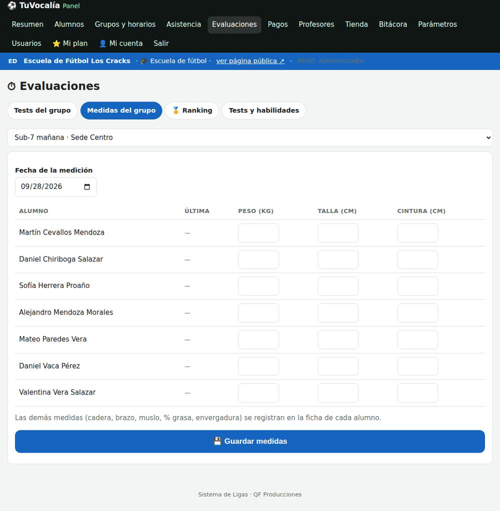Click the ÚLTIMA column header
The image size is (500, 511).
(x=197, y=211)
